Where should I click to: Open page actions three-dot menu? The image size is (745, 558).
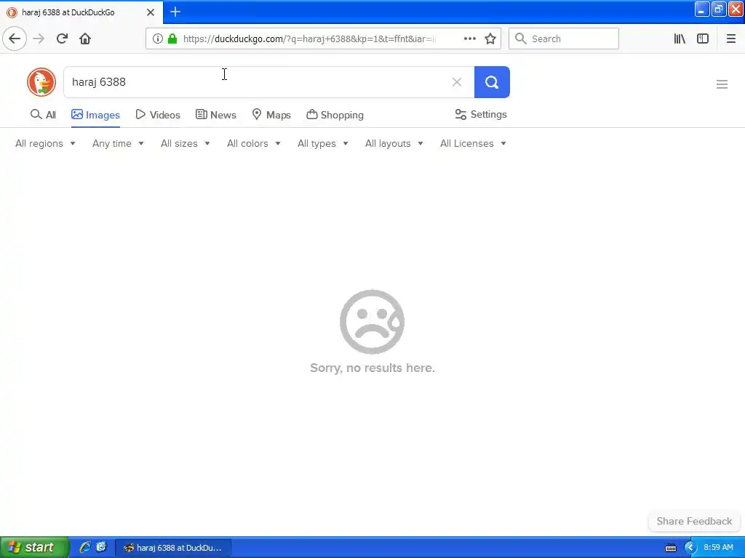(469, 39)
